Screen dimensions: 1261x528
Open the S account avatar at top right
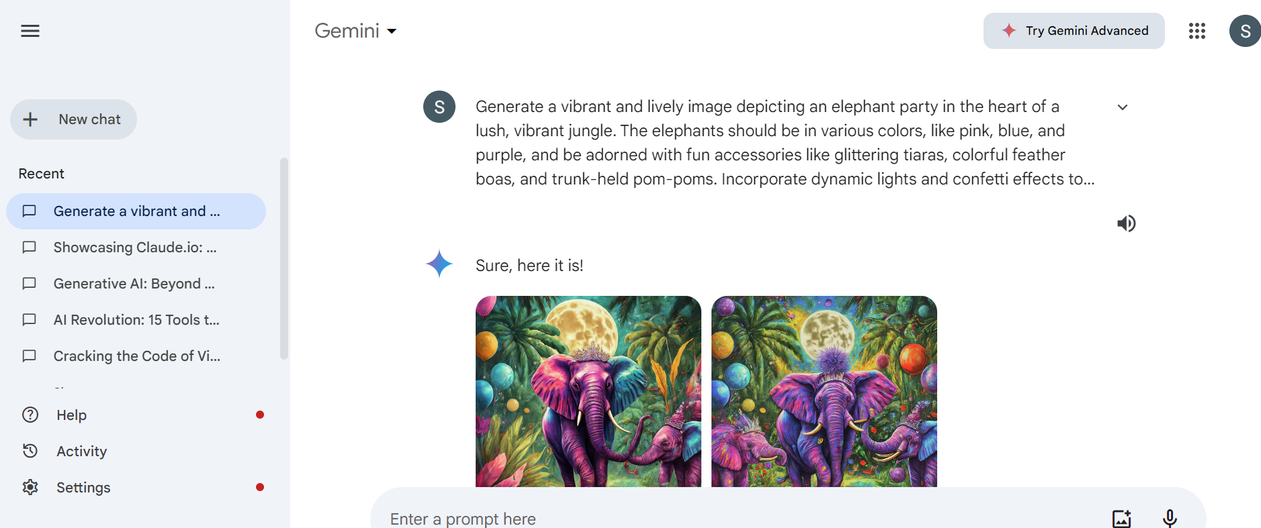pyautogui.click(x=1245, y=31)
